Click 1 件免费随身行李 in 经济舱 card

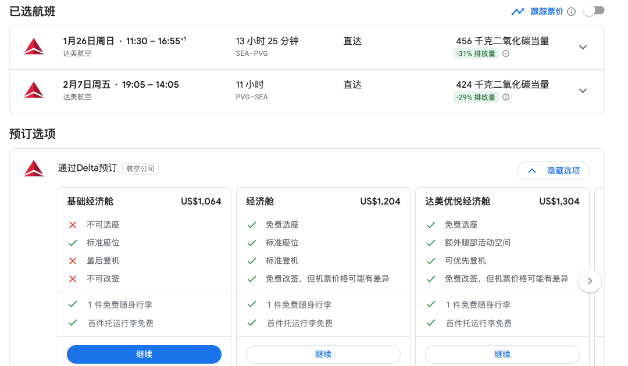click(299, 305)
